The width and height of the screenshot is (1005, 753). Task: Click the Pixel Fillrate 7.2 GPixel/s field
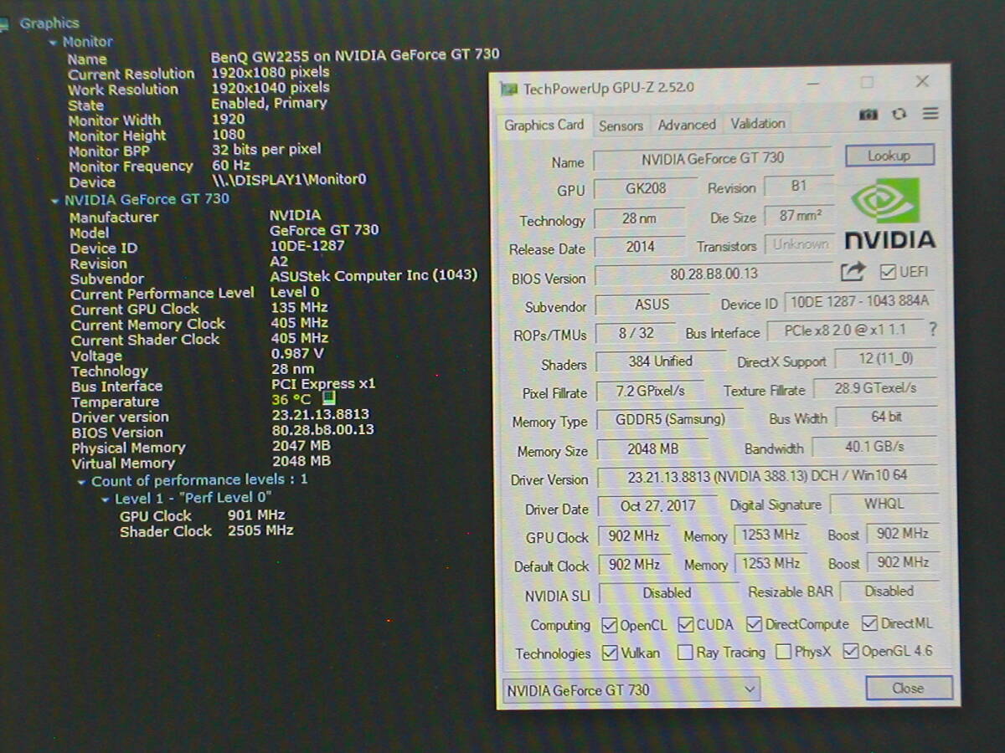click(x=651, y=392)
